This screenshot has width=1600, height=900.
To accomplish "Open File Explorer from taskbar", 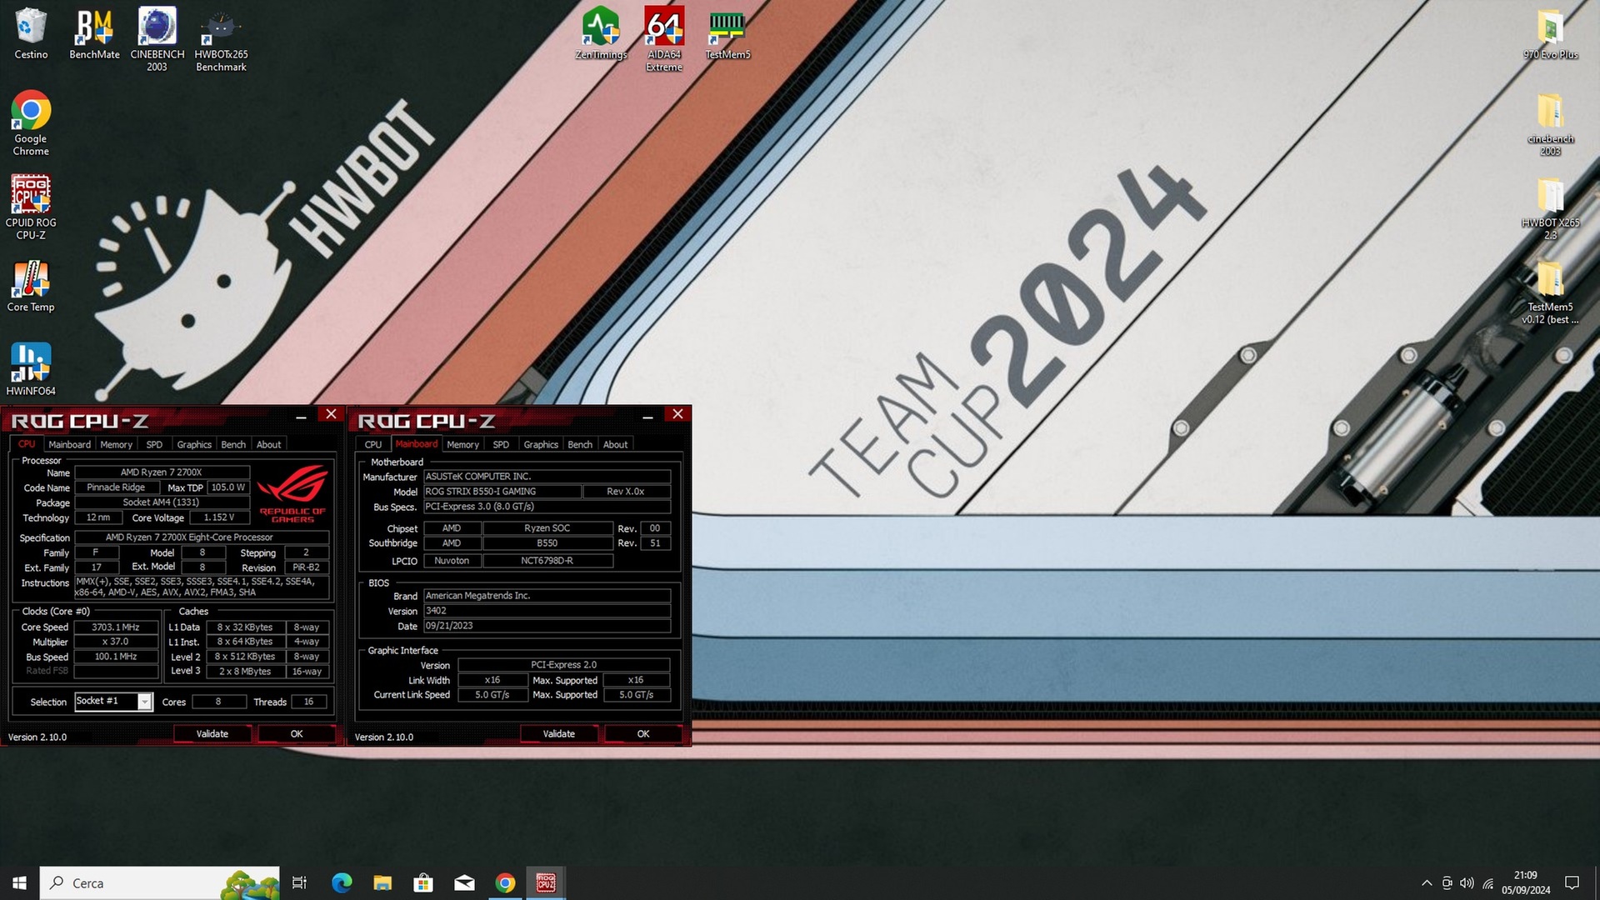I will (x=382, y=882).
